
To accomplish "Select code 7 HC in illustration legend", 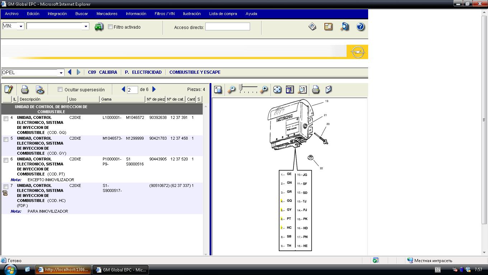I will (287, 228).
